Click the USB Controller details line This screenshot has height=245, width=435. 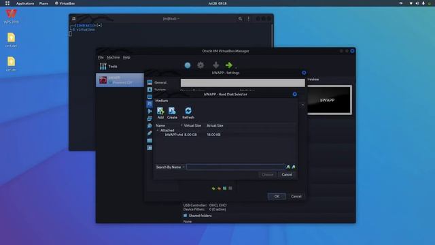(205, 206)
